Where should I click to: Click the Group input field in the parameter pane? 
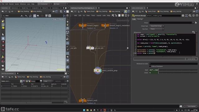click(171, 23)
